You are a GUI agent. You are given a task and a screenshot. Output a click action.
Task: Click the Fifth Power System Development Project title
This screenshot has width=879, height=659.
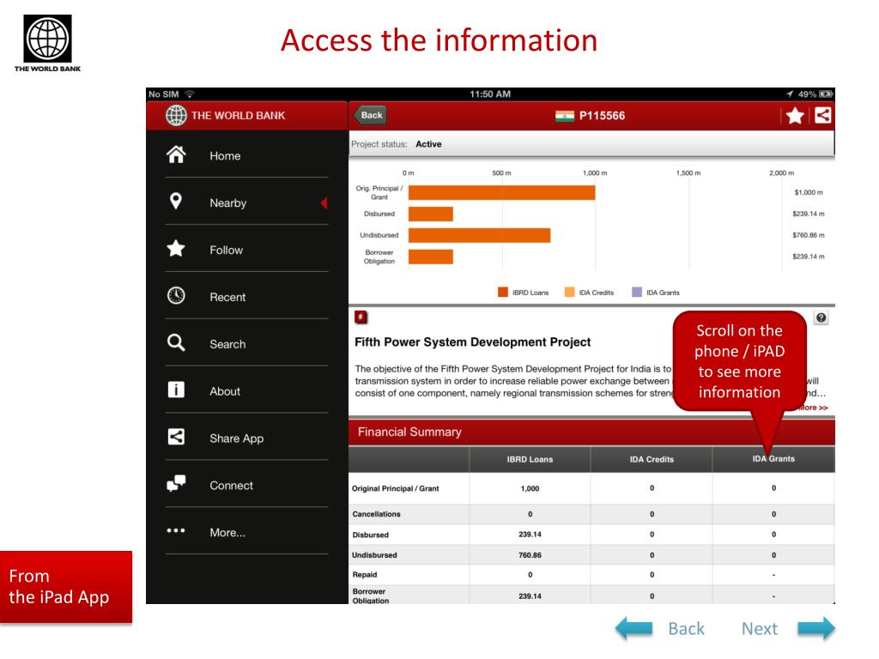click(x=473, y=342)
